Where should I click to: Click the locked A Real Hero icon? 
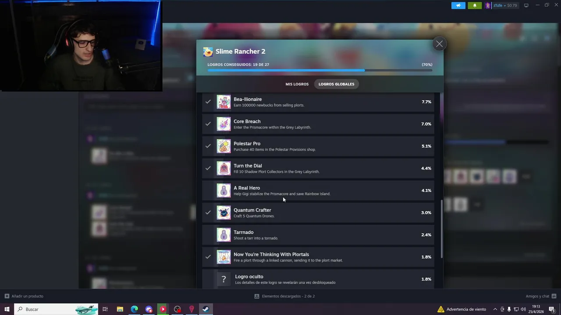[x=224, y=190]
